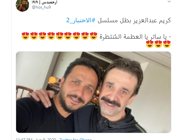Click the wooden chair in the photo
174x140 pixels.
pyautogui.click(x=23, y=92)
